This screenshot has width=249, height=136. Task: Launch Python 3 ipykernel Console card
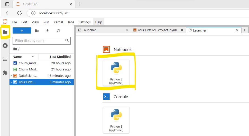(x=116, y=120)
